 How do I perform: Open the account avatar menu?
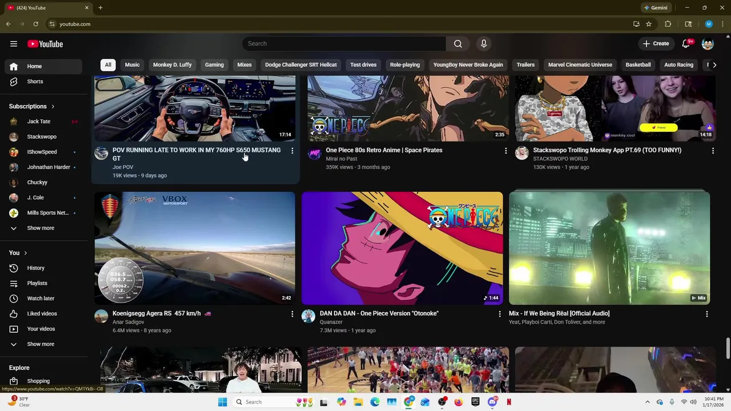pos(708,44)
